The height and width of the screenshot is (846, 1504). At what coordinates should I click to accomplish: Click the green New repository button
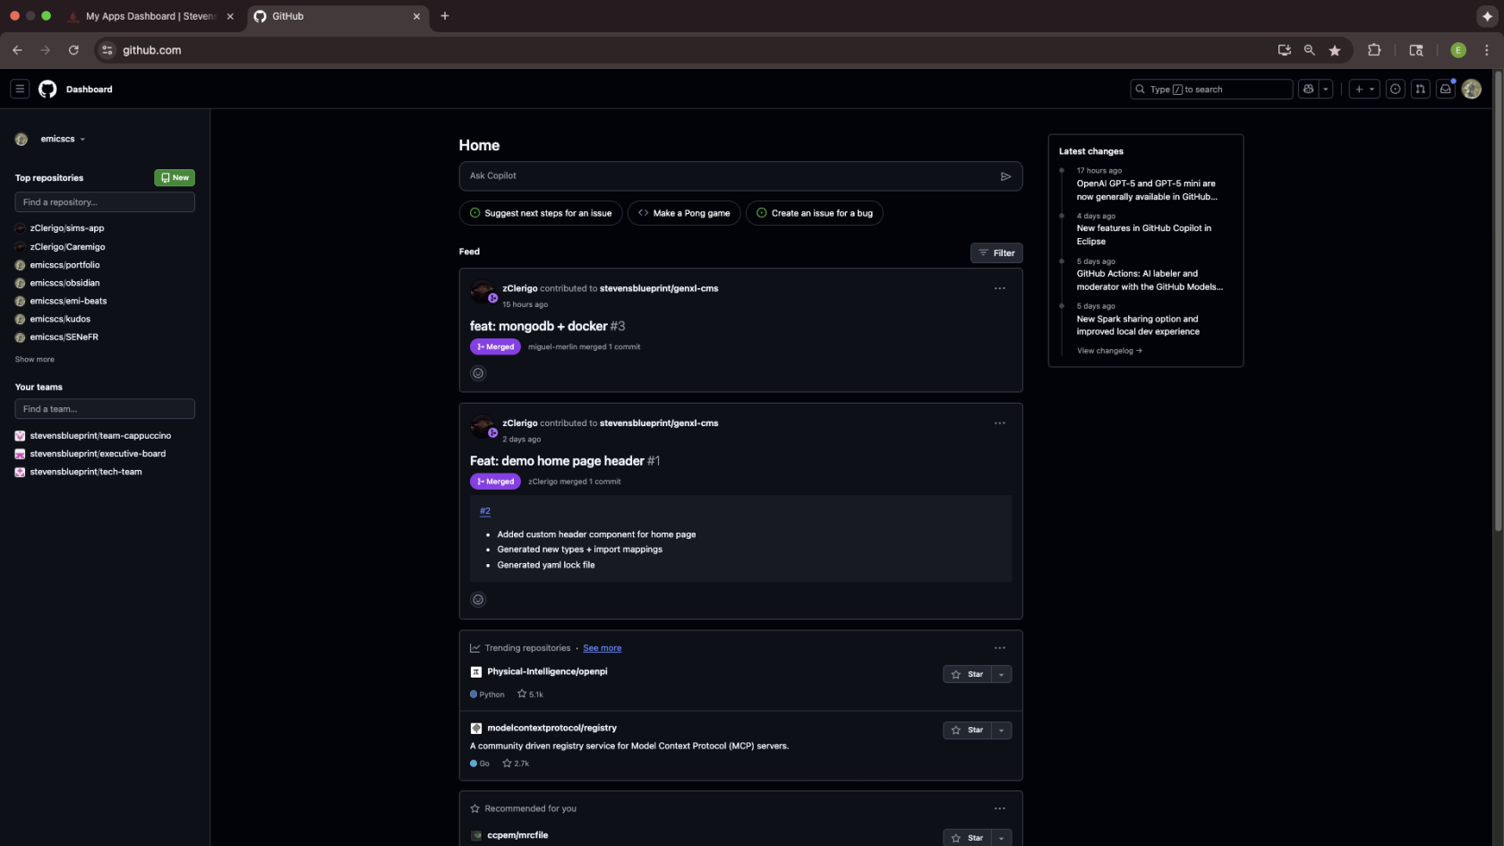175,177
